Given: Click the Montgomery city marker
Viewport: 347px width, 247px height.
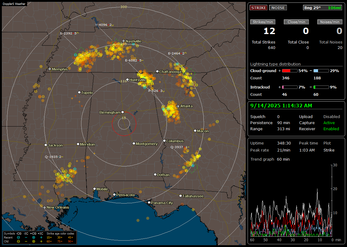Looking at the screenshot, I should point(134,144).
